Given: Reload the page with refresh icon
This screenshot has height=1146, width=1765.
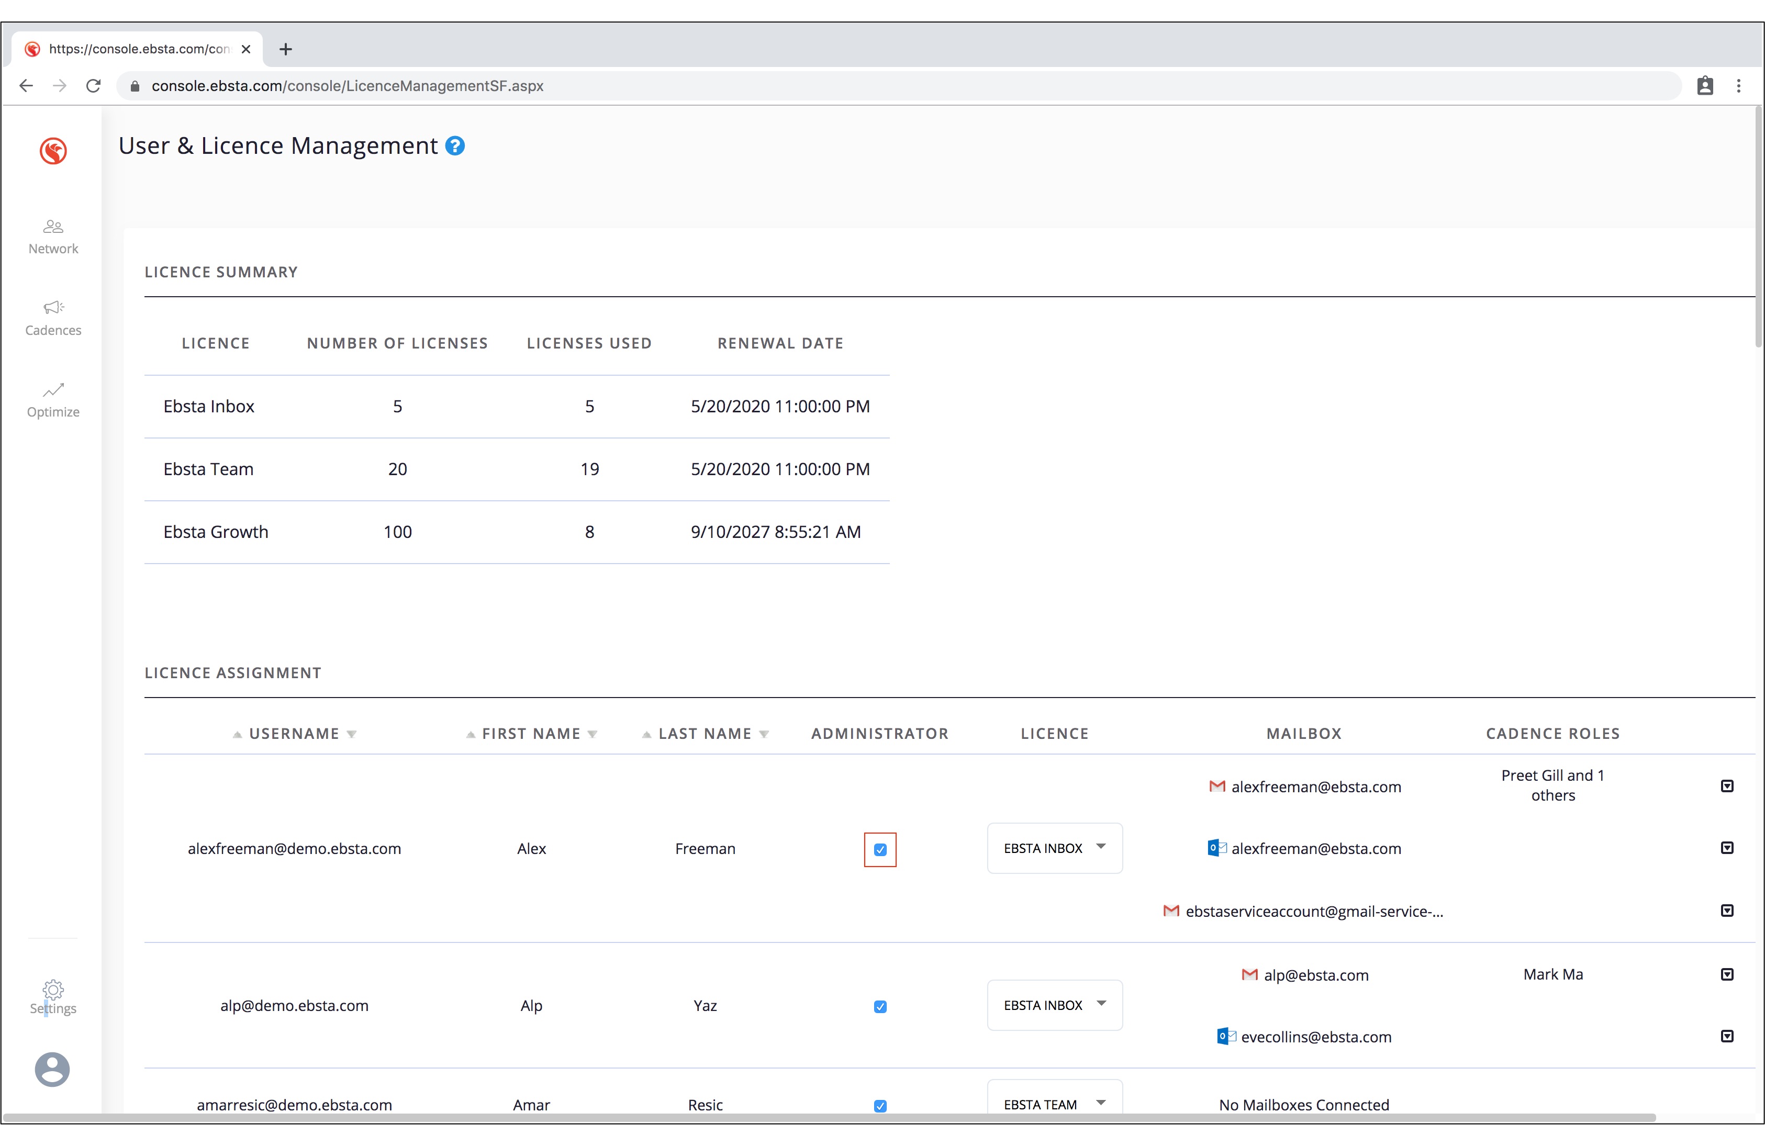Looking at the screenshot, I should 94,86.
